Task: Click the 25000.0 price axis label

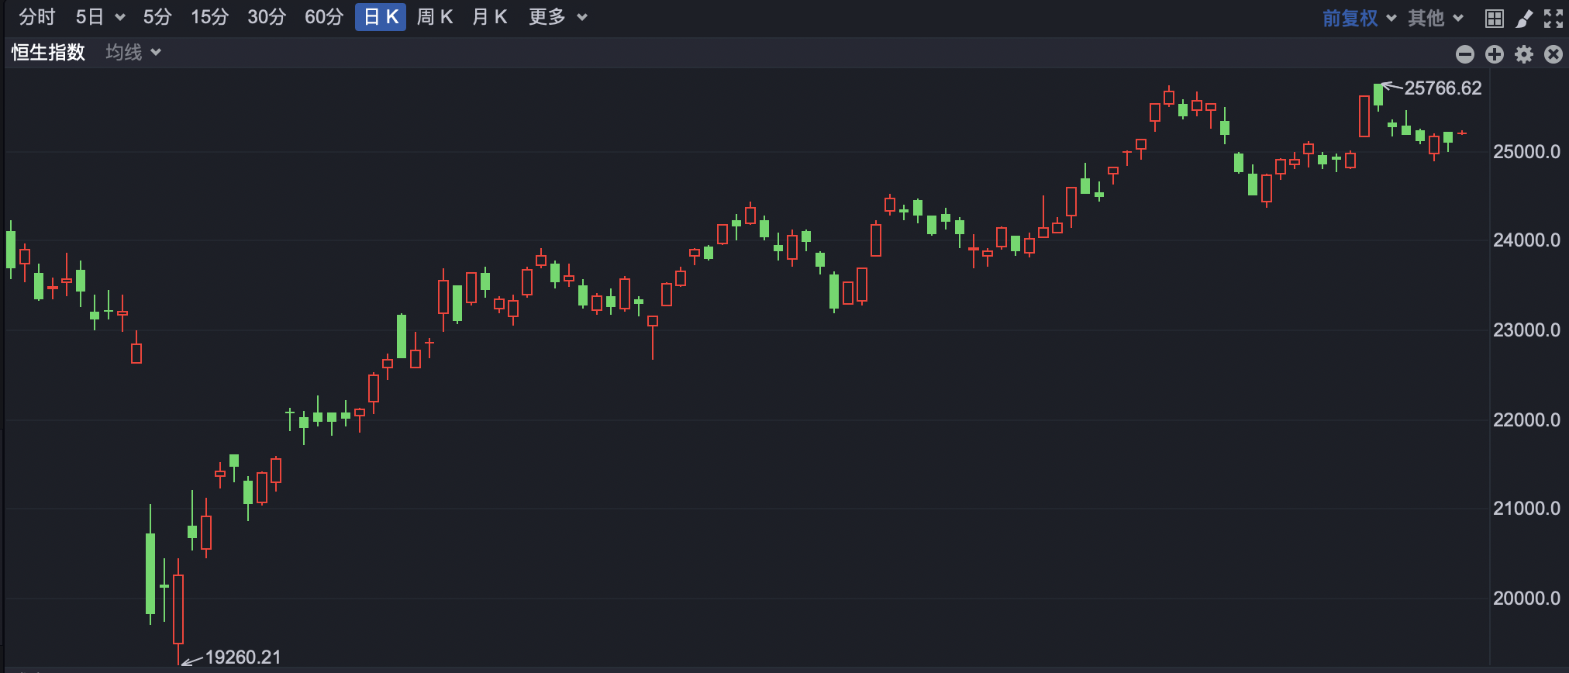Action: point(1526,152)
